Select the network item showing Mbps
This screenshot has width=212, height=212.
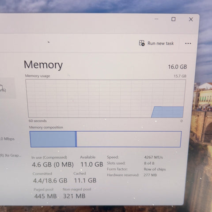[7, 139]
